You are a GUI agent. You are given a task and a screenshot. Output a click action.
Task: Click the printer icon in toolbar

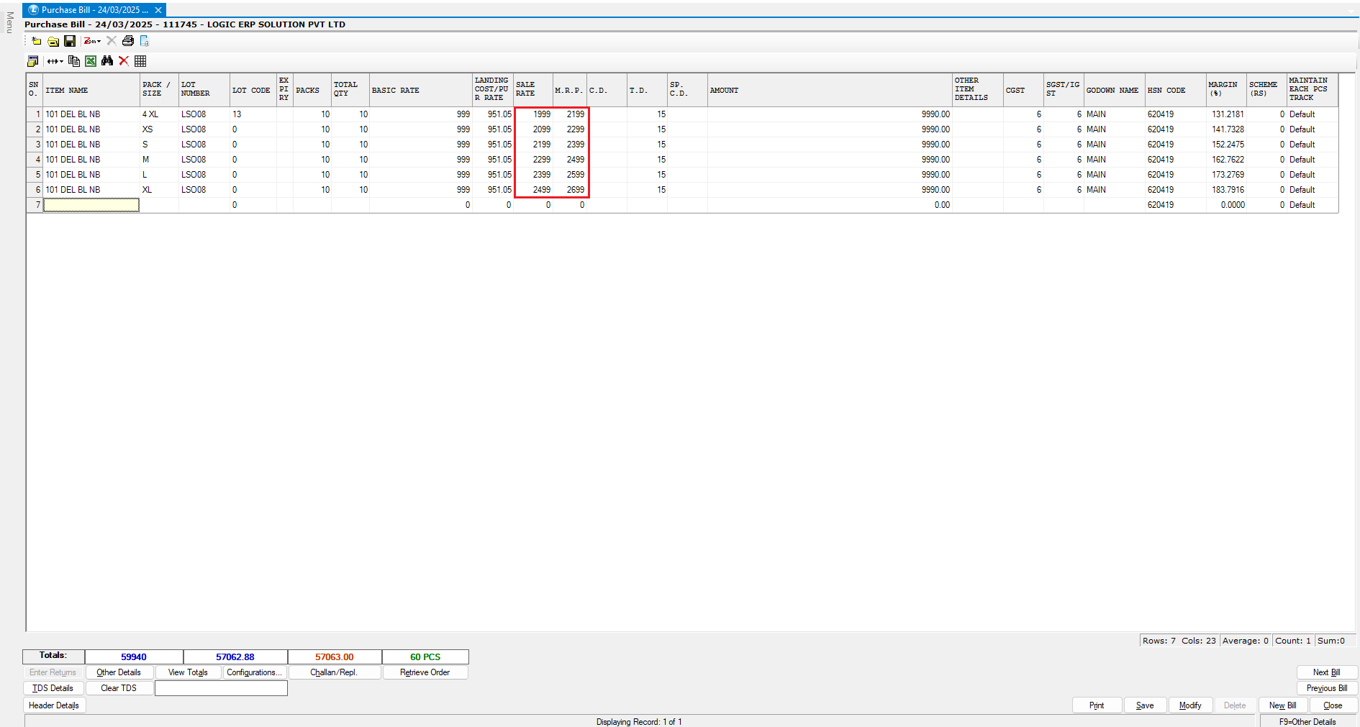[x=128, y=41]
